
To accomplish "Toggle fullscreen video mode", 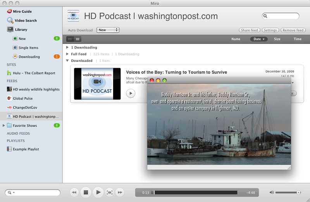I will [x=110, y=192].
